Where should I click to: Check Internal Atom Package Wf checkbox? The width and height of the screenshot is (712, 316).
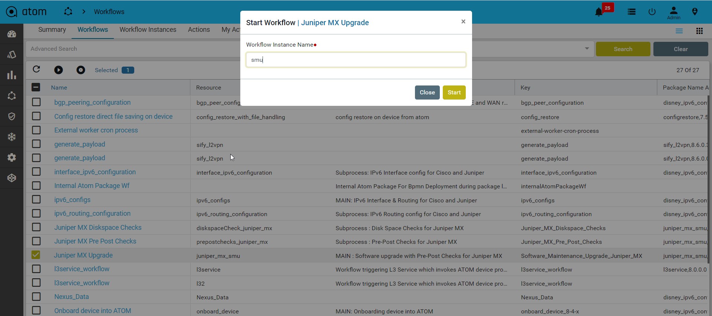click(x=36, y=186)
